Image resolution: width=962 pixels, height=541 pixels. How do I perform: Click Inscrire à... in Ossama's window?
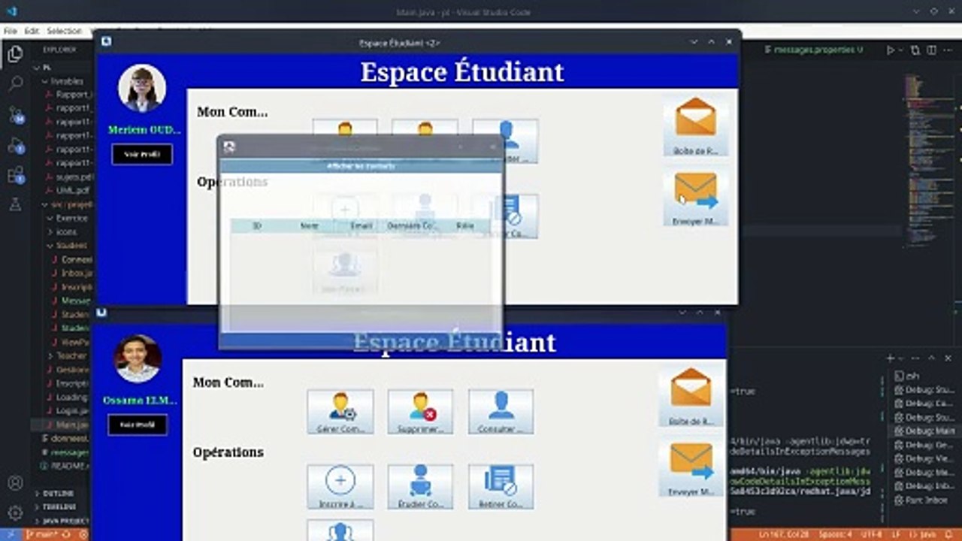coord(340,486)
